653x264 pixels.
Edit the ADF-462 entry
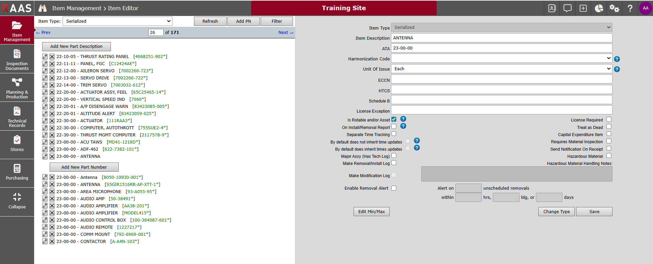[45, 149]
